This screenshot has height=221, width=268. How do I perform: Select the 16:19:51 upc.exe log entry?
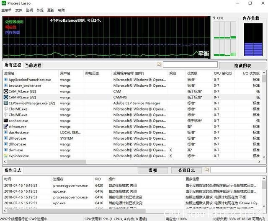(x=131, y=203)
